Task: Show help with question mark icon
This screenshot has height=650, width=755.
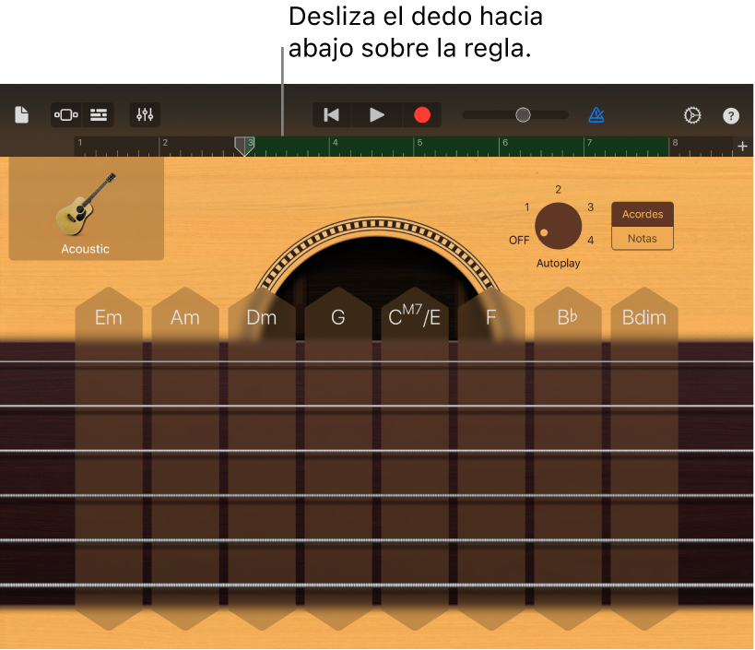Action: (x=730, y=115)
